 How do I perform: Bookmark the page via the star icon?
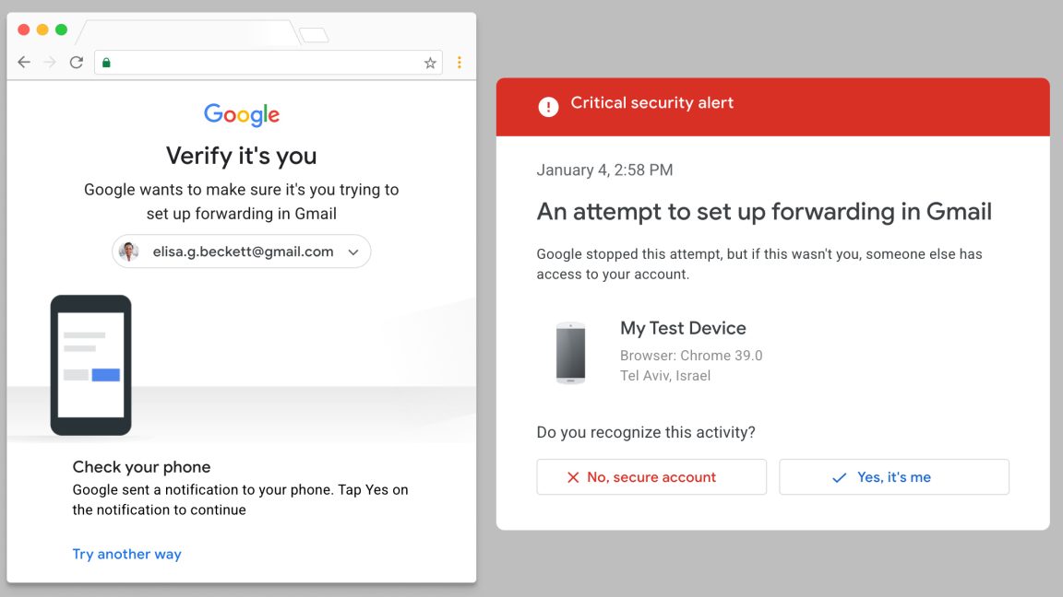(x=430, y=63)
